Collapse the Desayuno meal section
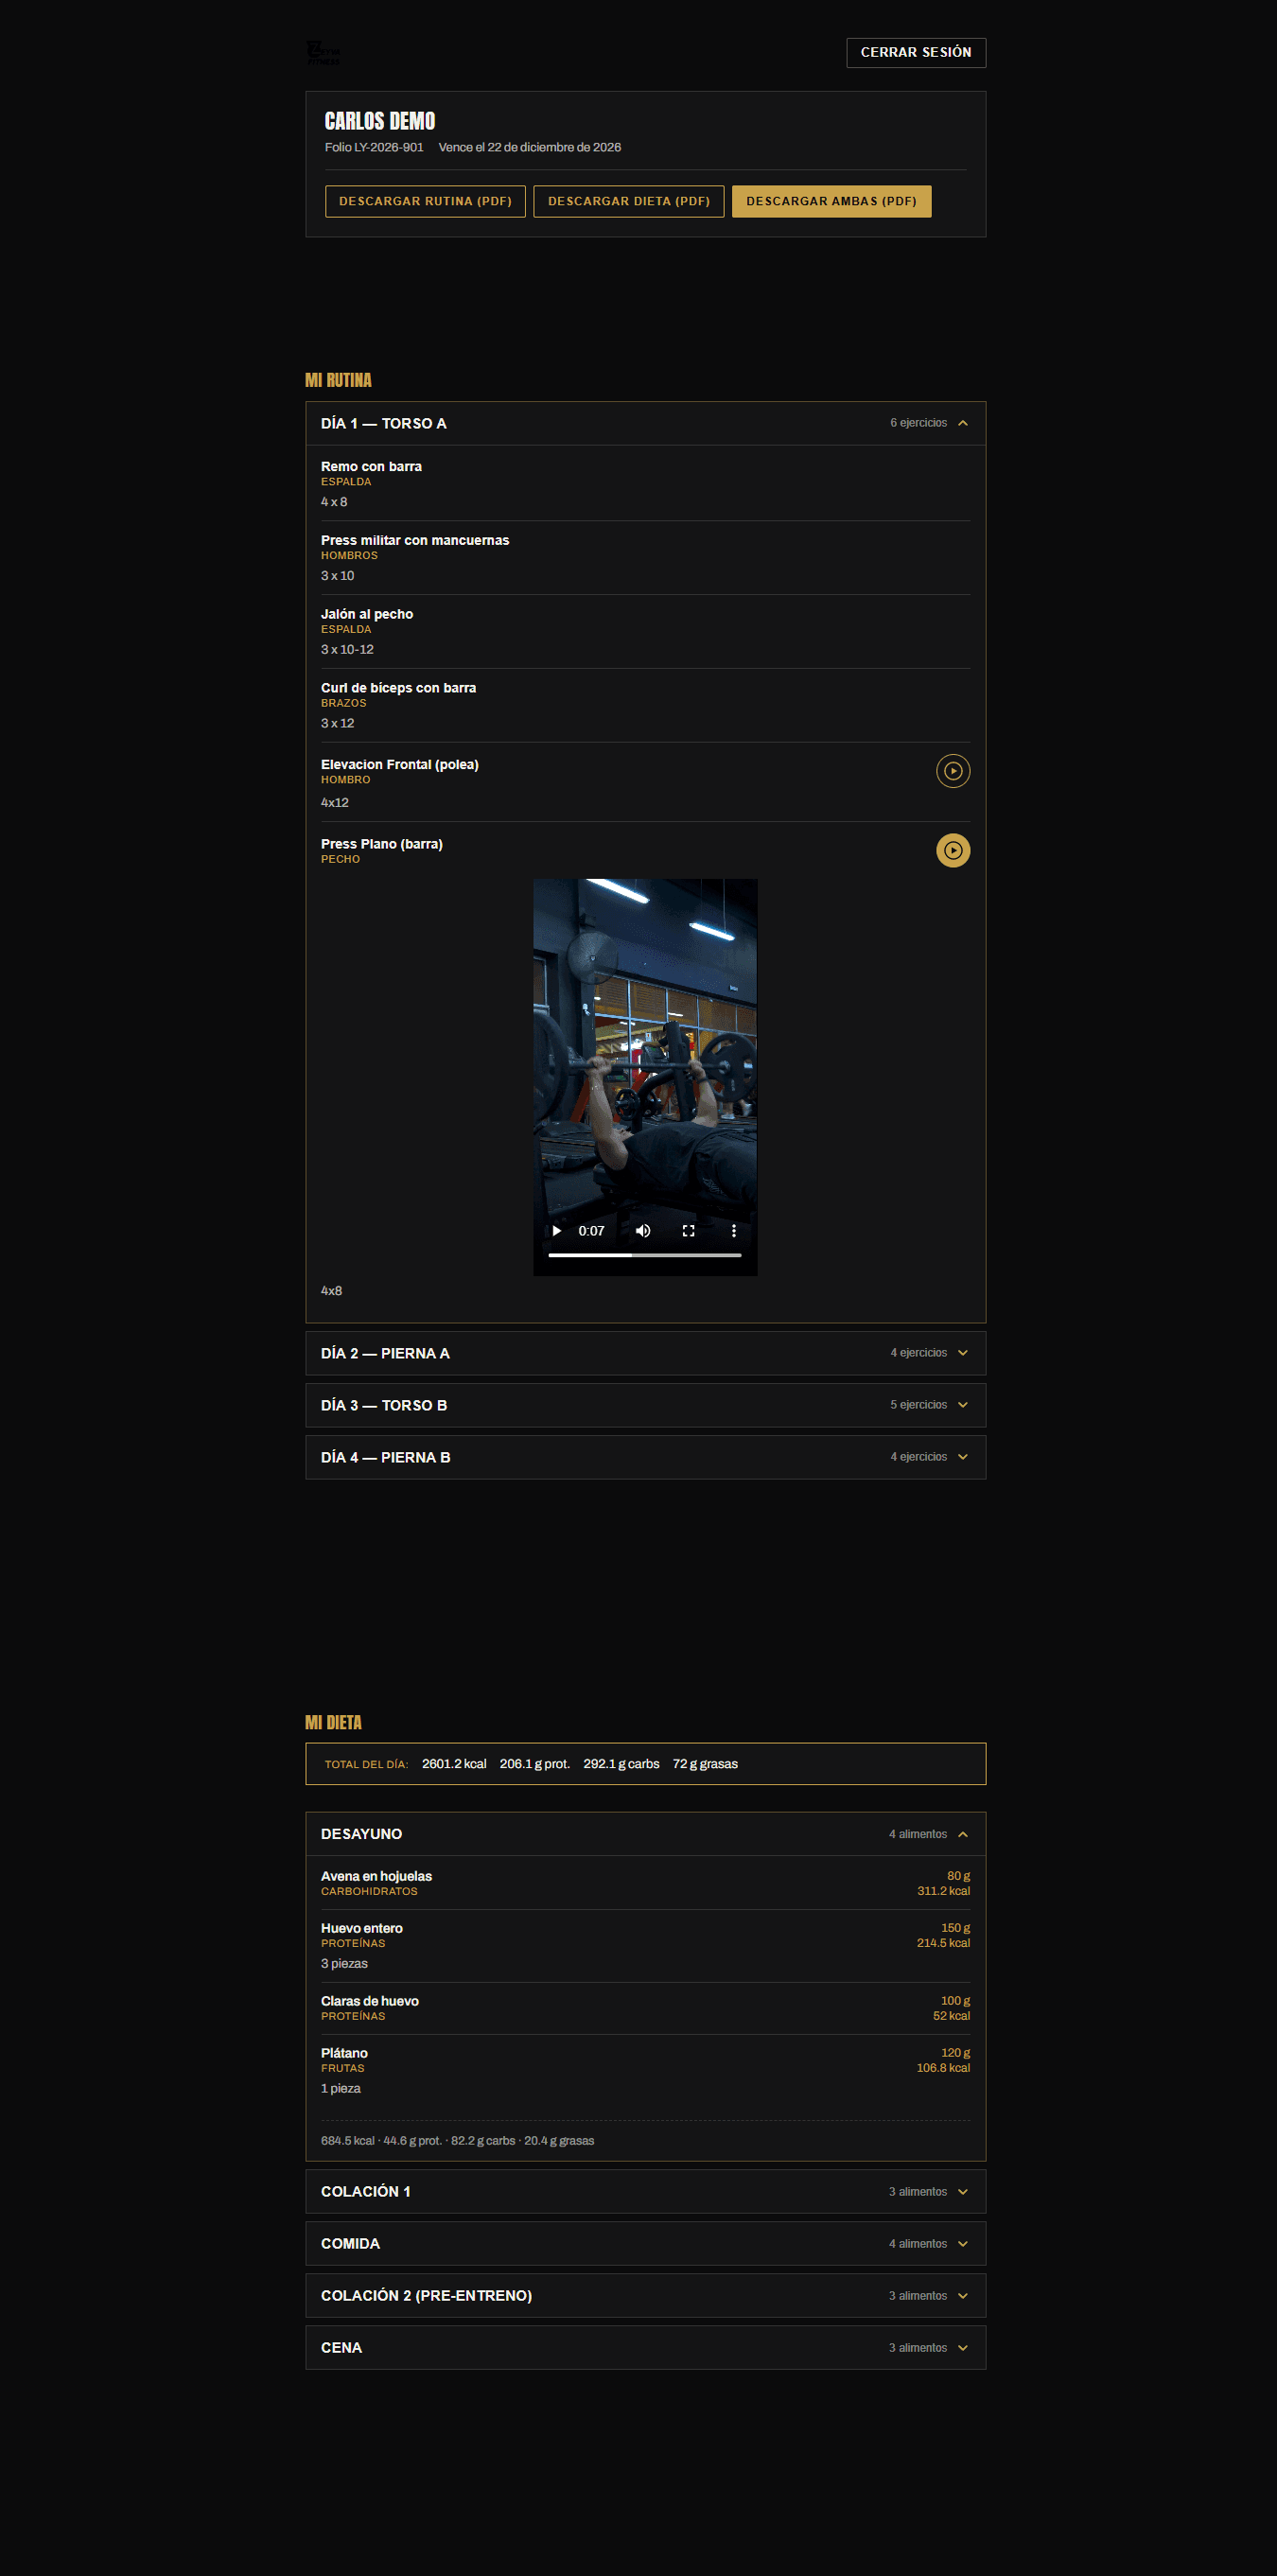 [x=646, y=1834]
